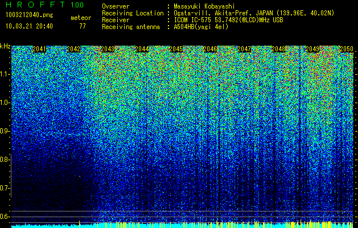Screen dimensions: 358x228
Task: Click the 0.8 kHz axis label
Action: coord(5,160)
